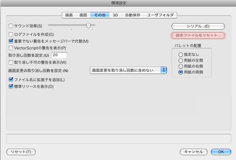Disable 標準リソースを表示 checkbox
Screen dimensions: 236x160
click(x=11, y=86)
